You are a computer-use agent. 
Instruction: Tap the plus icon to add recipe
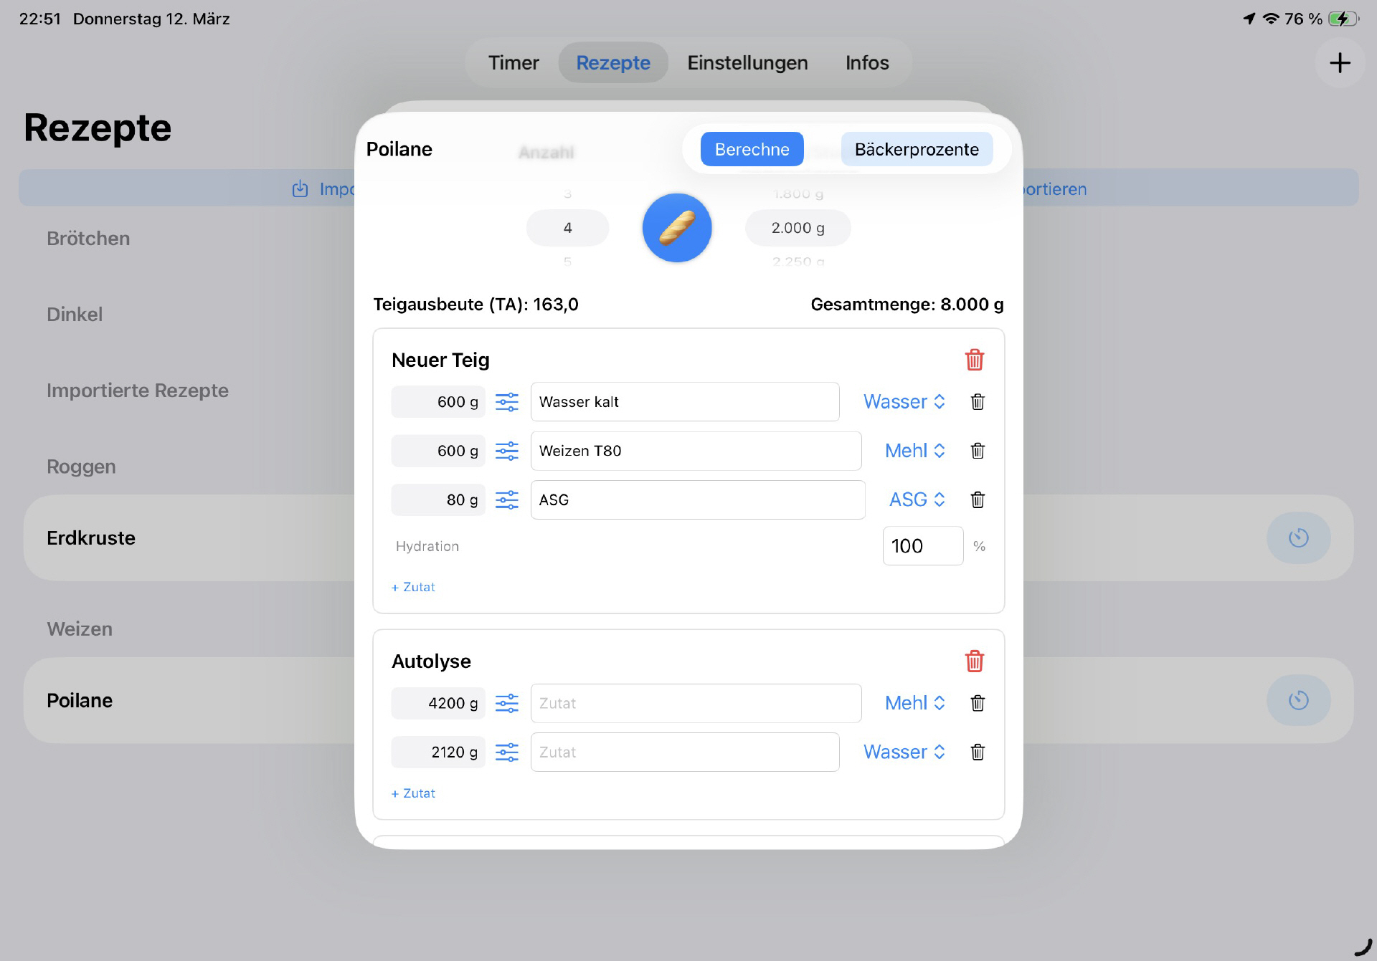click(1340, 63)
